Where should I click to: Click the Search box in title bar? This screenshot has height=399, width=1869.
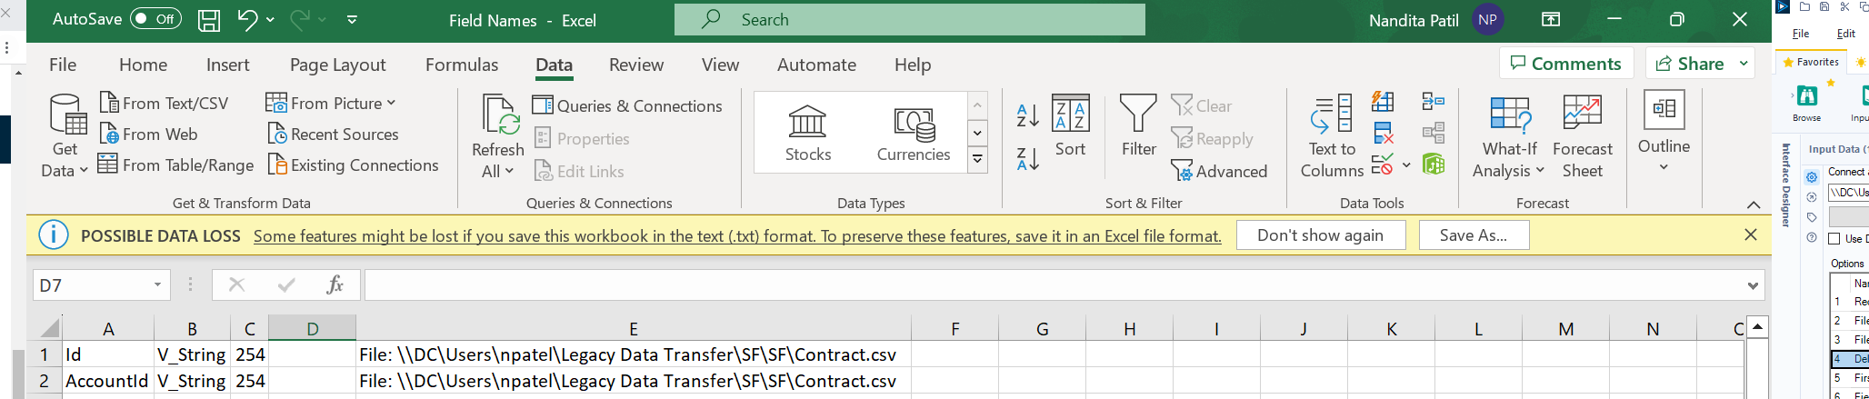click(x=909, y=20)
